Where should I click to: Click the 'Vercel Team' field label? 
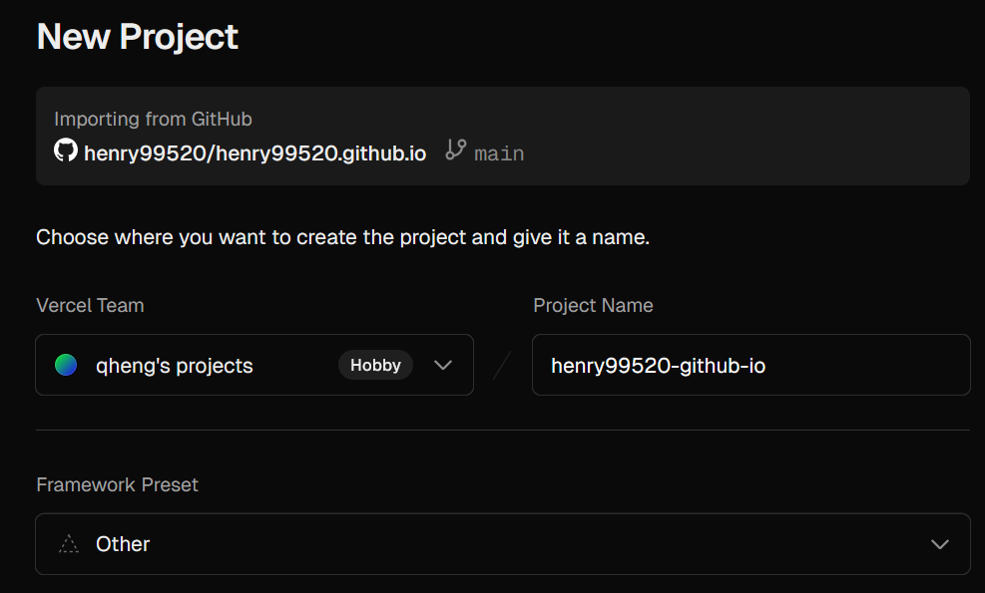90,305
